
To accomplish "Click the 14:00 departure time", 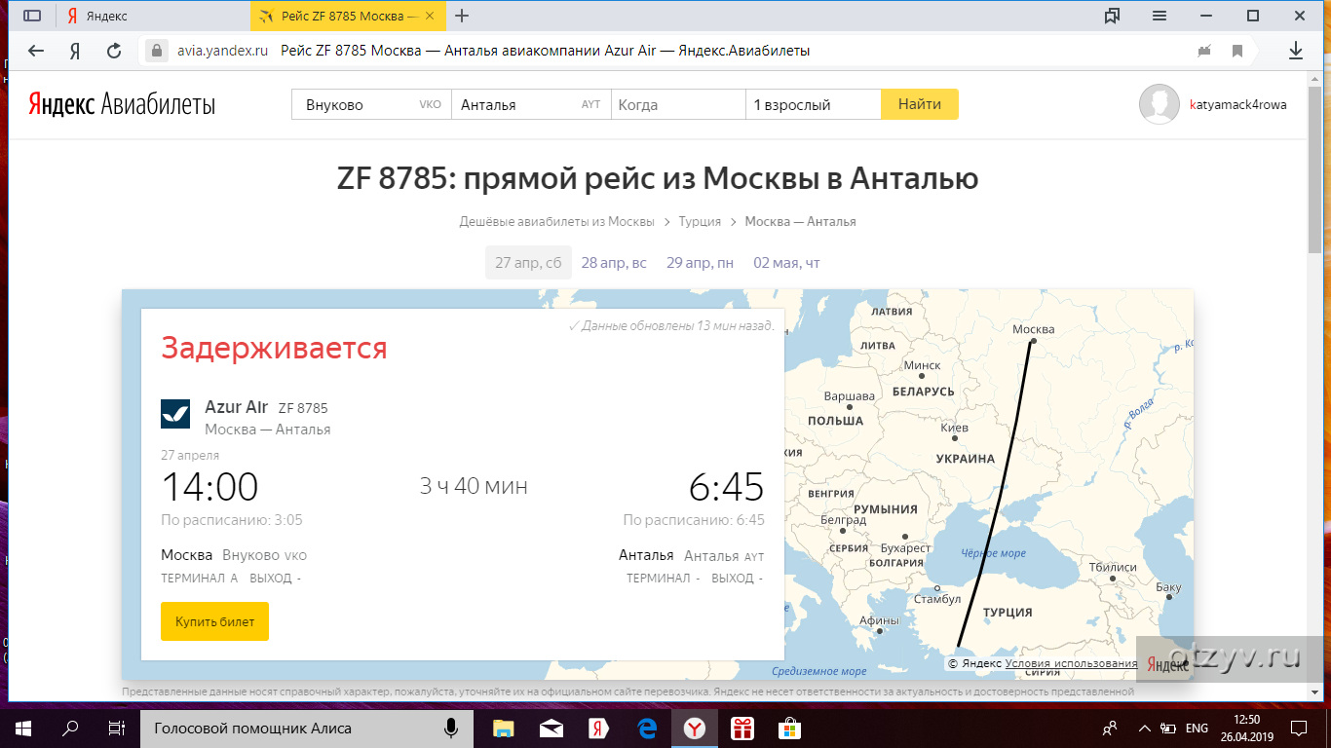I will 209,487.
